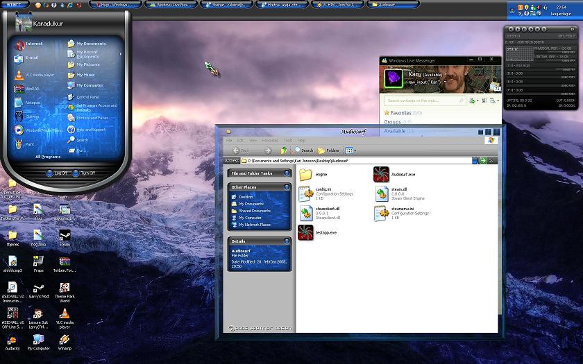Screen dimensions: 583x364
Task: Open Garry's Mod desktop shortcut
Action: pyautogui.click(x=39, y=290)
